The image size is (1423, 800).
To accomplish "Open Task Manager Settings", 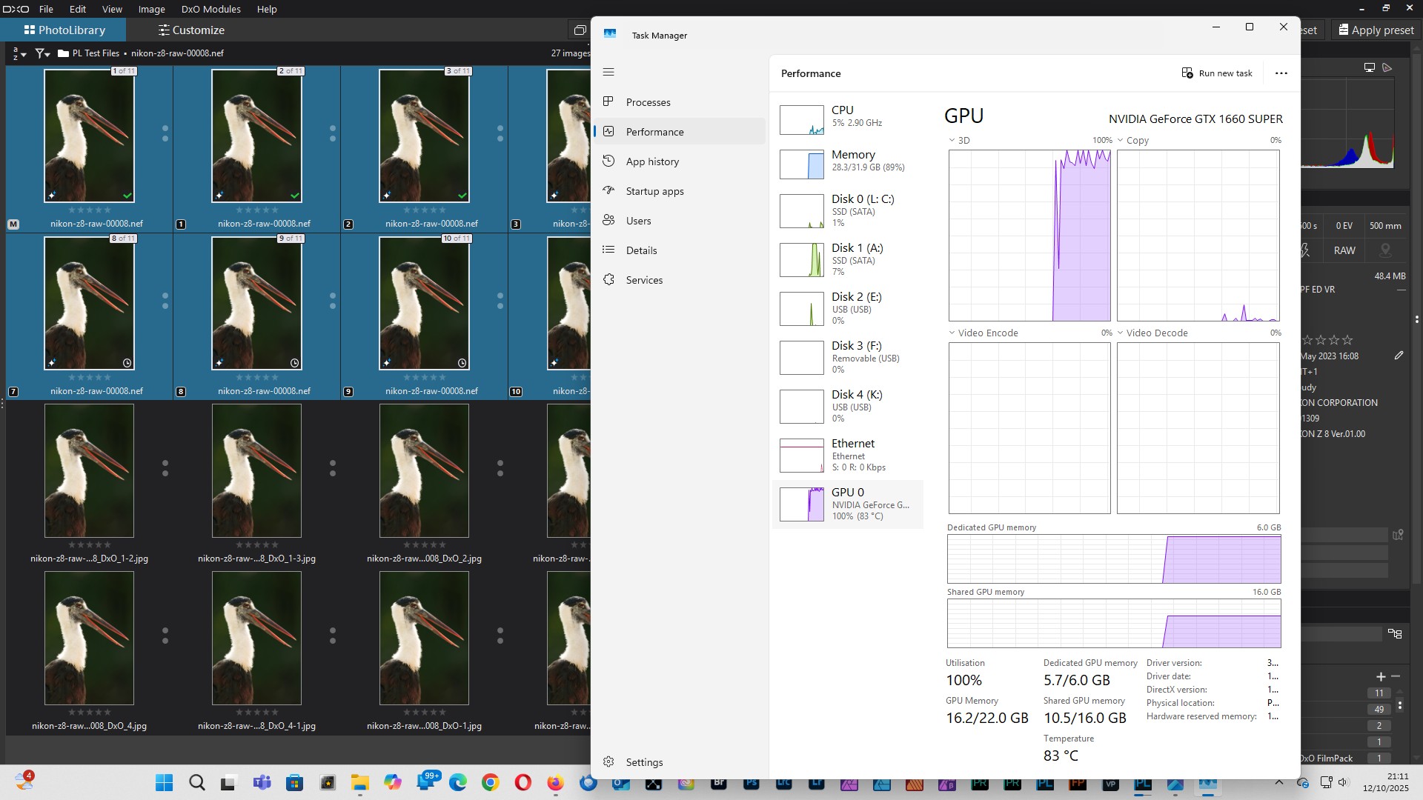I will (643, 762).
